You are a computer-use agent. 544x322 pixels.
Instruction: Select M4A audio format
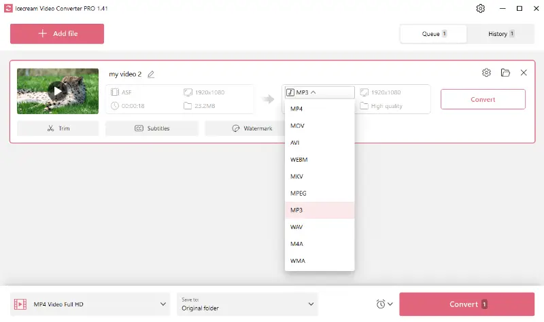(x=320, y=244)
